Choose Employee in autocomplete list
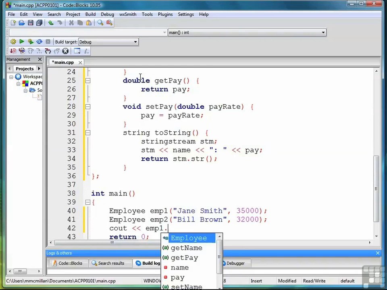The image size is (387, 290). (x=189, y=238)
